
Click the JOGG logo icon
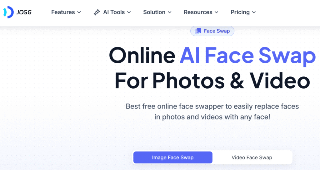click(8, 12)
